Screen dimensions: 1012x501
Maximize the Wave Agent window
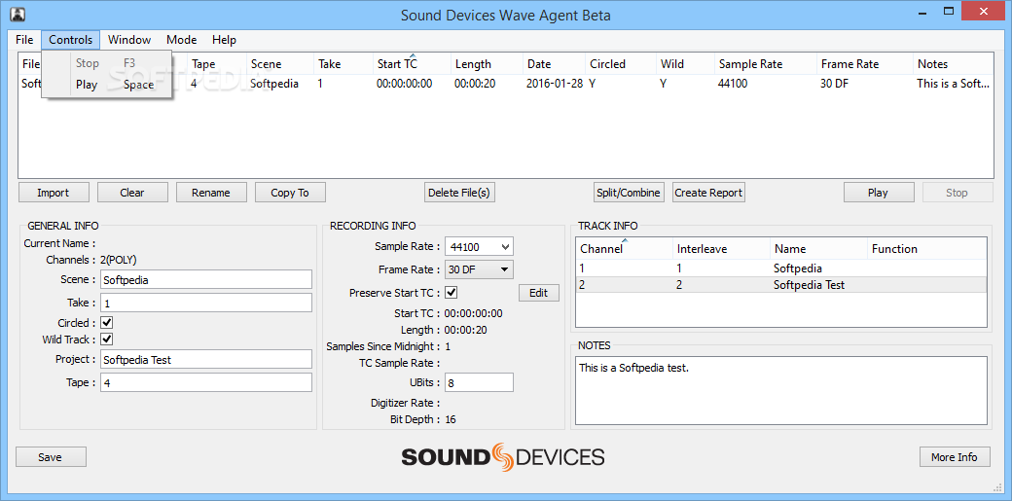click(949, 12)
